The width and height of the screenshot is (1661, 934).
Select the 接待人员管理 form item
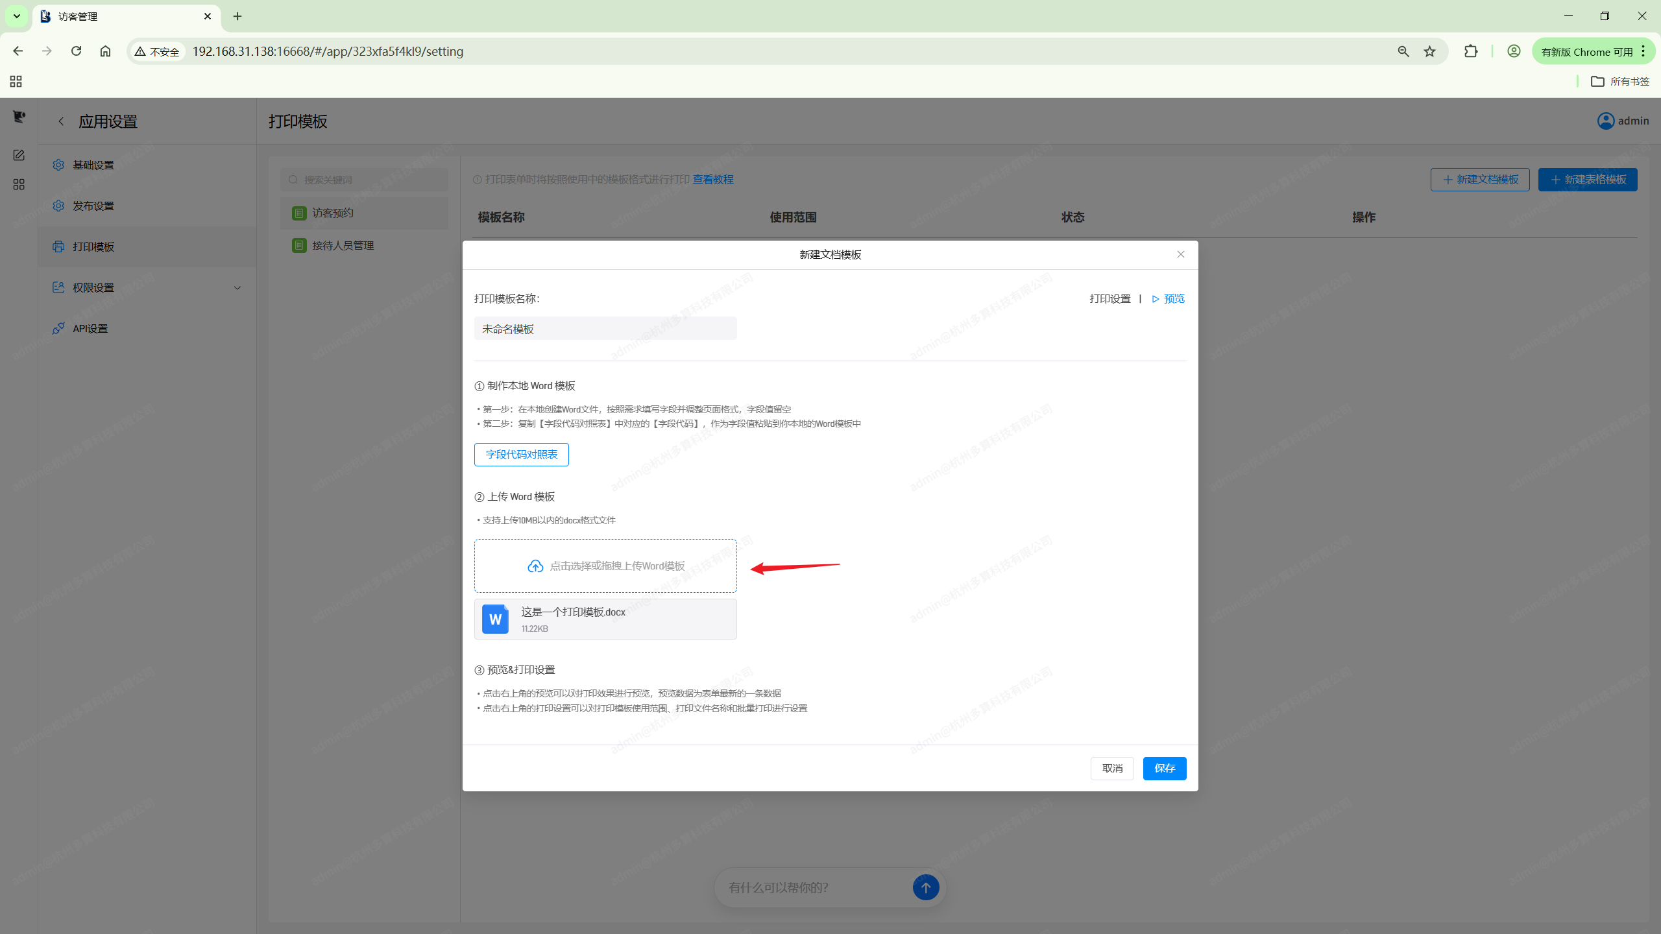click(343, 245)
